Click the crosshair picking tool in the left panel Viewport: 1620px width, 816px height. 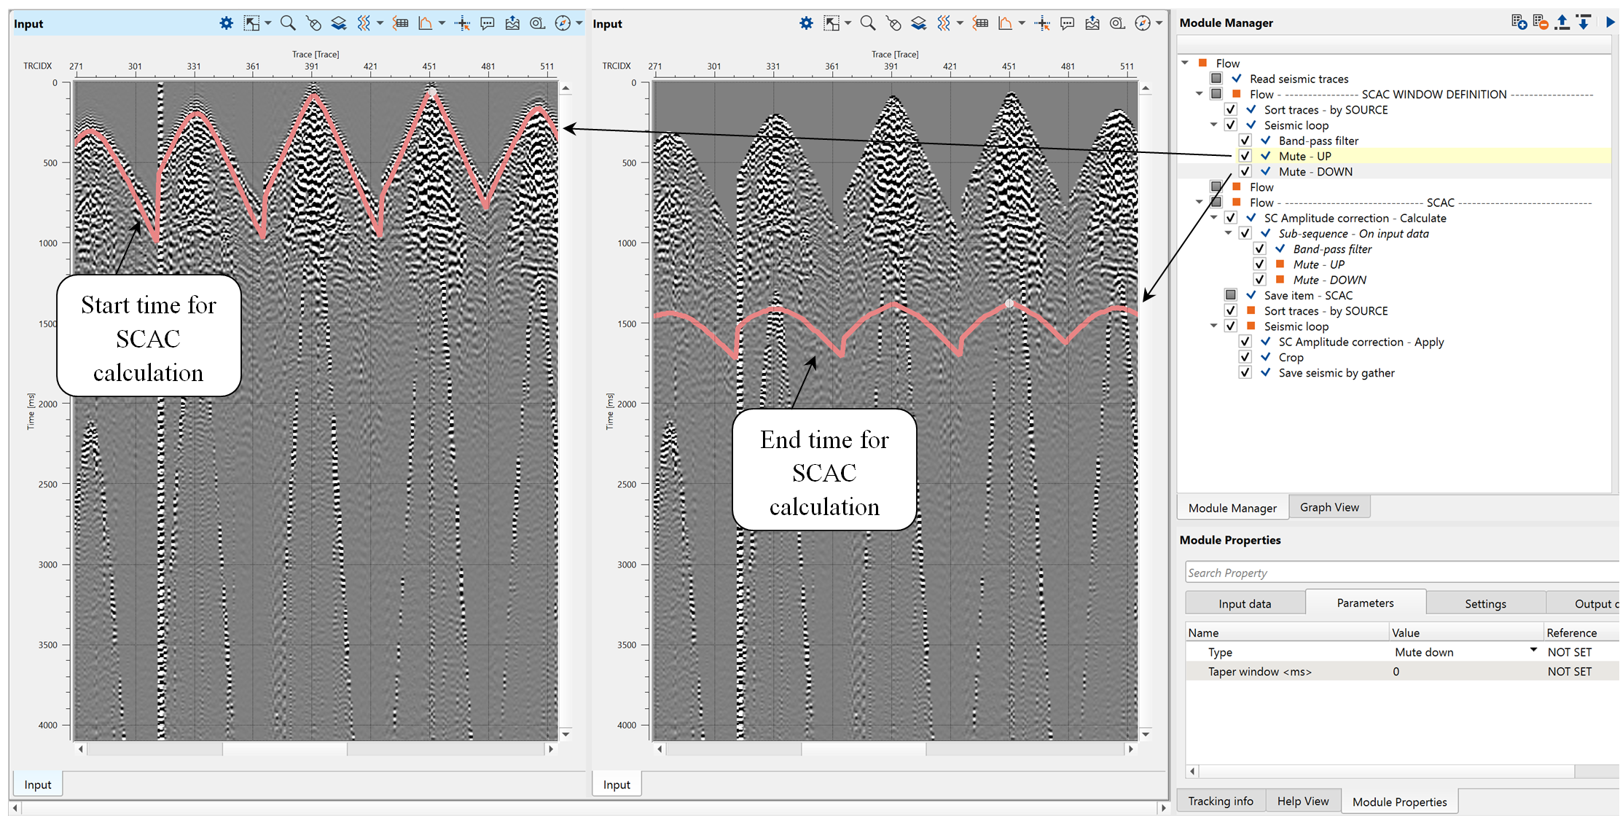462,23
